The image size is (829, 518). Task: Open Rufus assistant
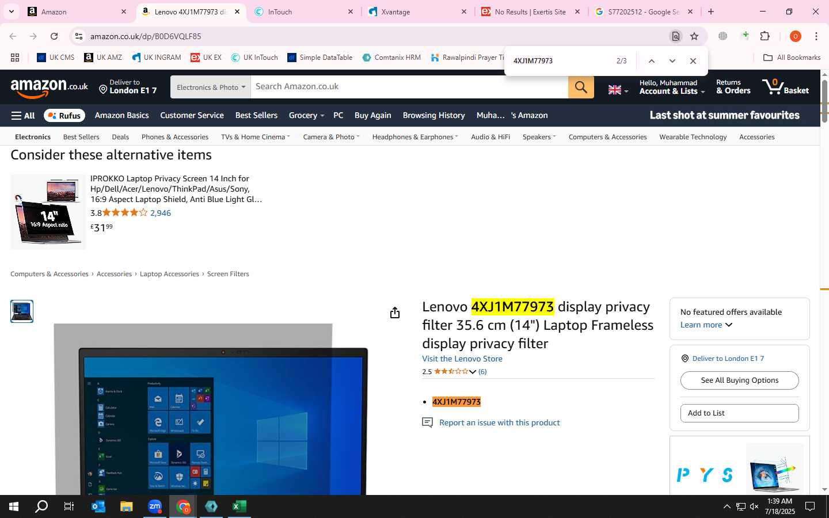pos(64,116)
